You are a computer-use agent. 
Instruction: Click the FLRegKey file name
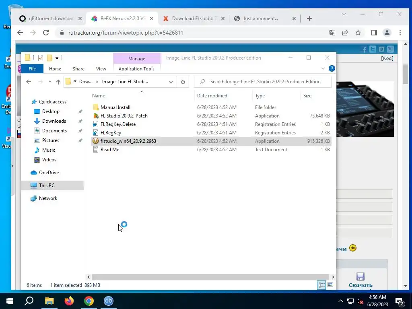(x=111, y=132)
